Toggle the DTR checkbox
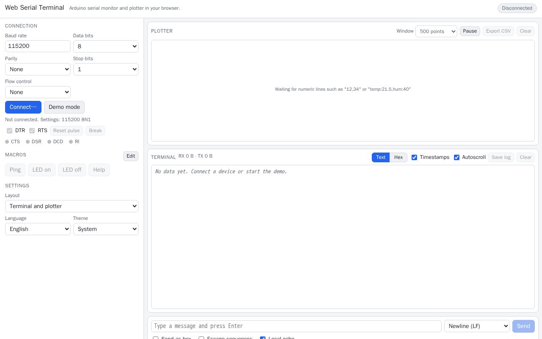542x339 pixels. 9,131
